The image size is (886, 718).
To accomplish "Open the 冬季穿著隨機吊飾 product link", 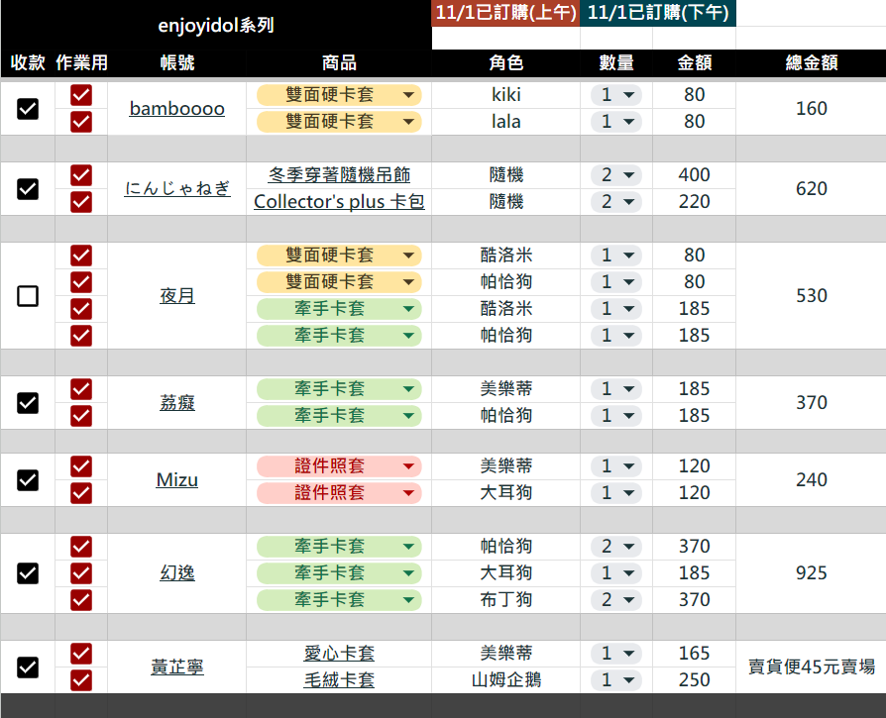I will point(339,175).
